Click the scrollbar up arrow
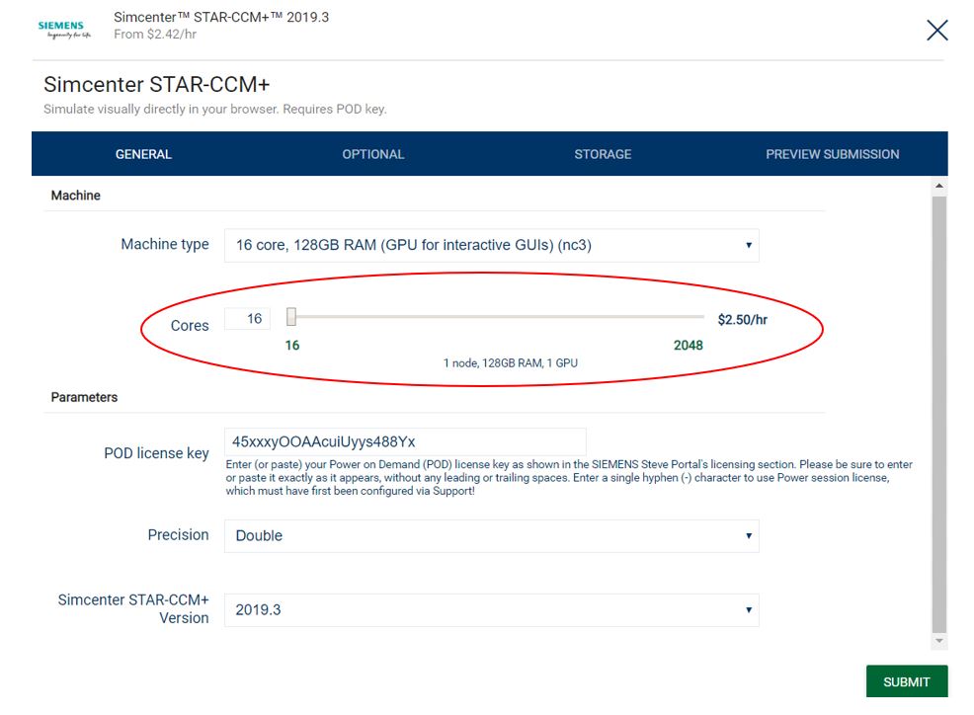This screenshot has width=974, height=715. [939, 186]
